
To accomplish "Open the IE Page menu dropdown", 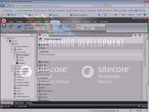I will [124, 15].
